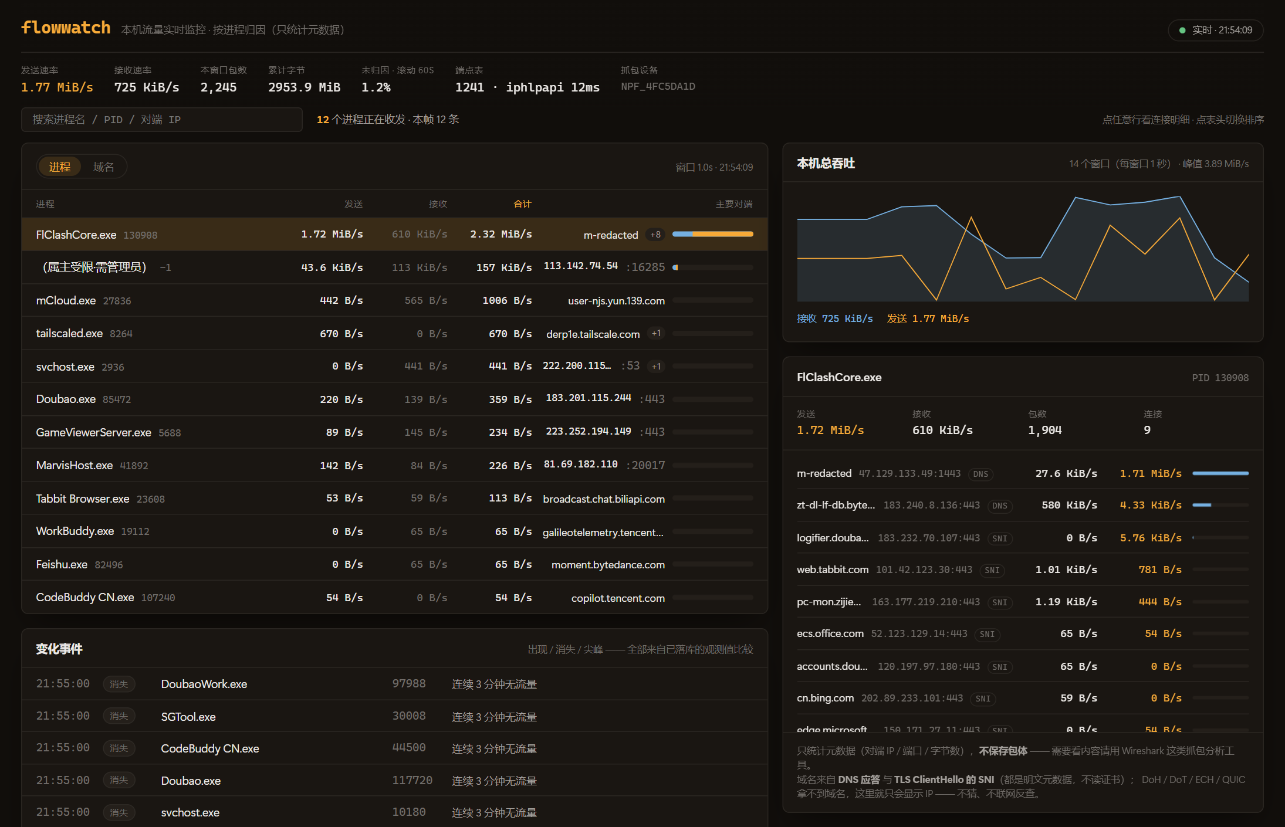Select the 进程 tab

59,167
